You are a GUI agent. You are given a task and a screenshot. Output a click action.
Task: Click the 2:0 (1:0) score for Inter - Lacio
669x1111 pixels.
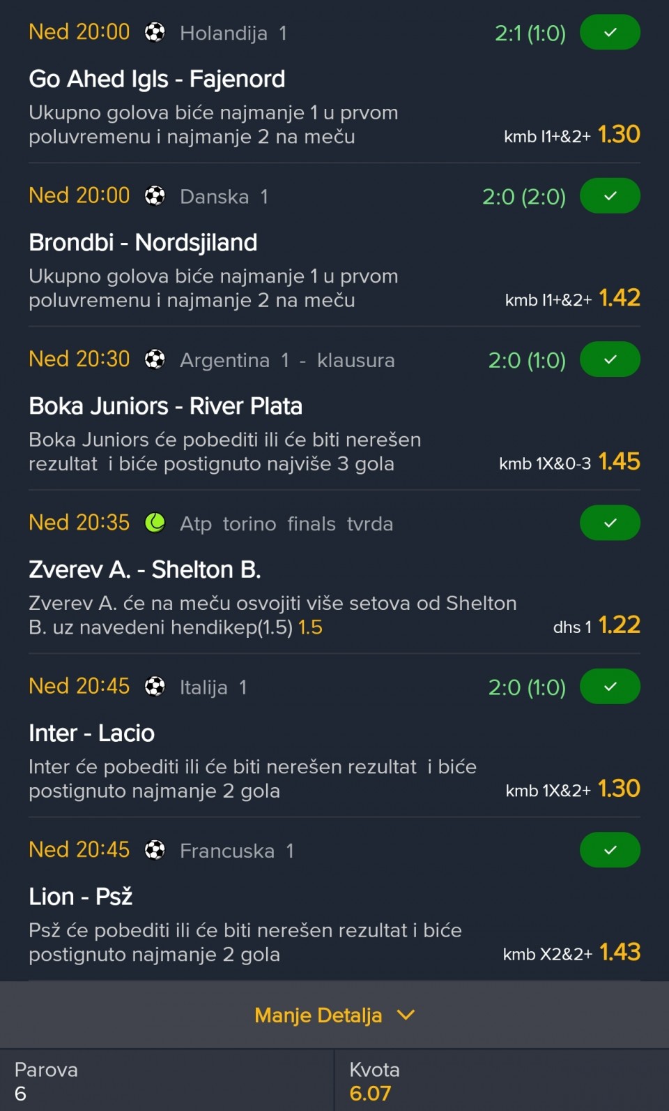(527, 687)
